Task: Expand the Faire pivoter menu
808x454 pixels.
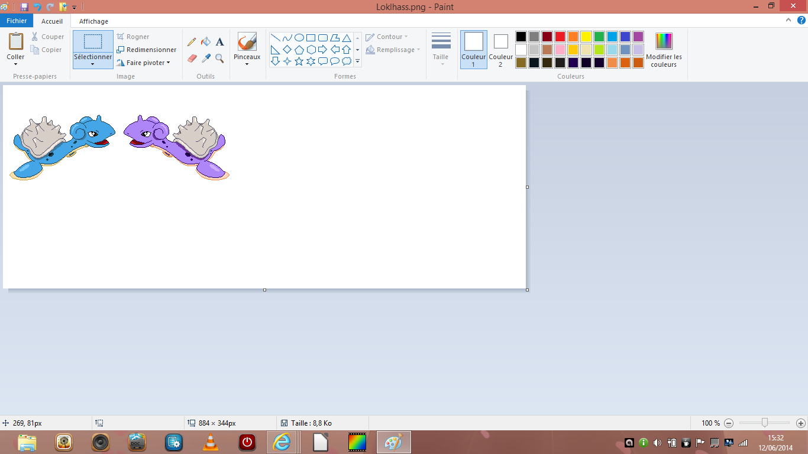Action: (143, 63)
